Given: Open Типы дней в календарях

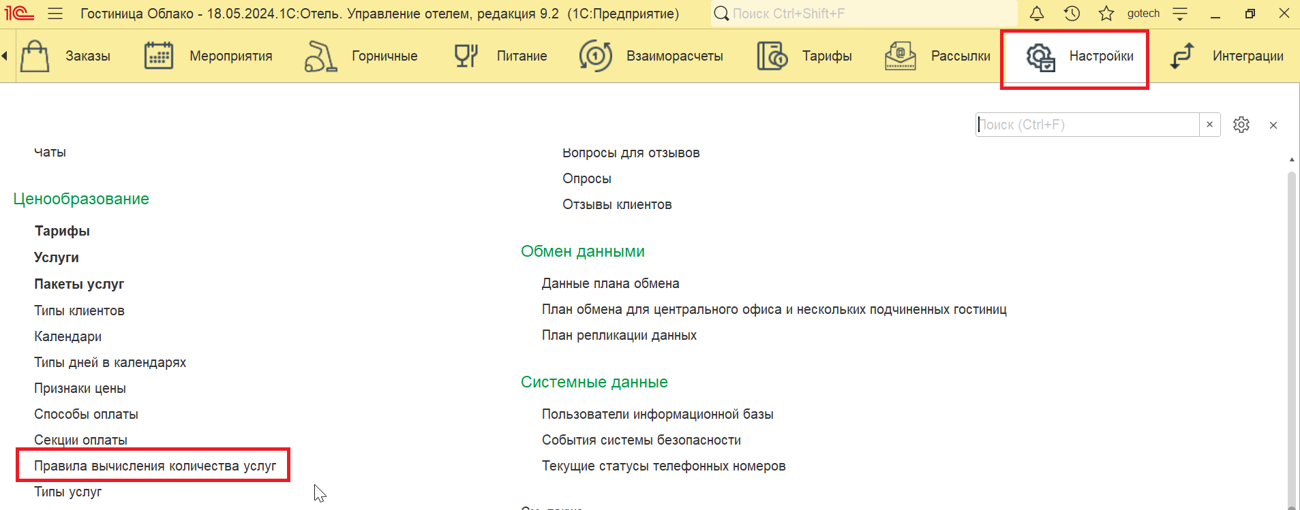Looking at the screenshot, I should click(110, 362).
